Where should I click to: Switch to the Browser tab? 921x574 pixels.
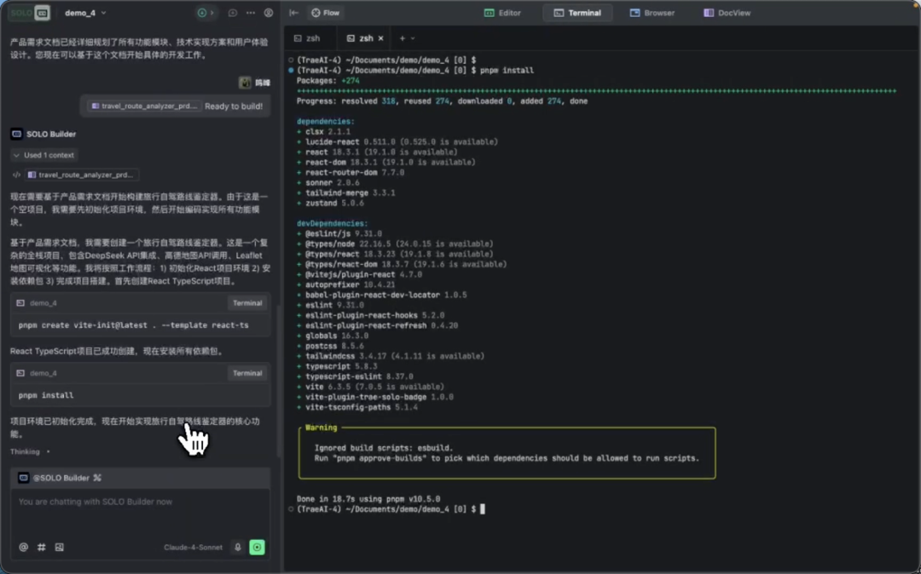coord(652,13)
